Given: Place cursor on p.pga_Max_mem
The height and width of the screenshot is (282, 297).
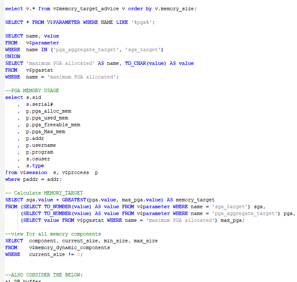Looking at the screenshot, I should pos(45,131).
